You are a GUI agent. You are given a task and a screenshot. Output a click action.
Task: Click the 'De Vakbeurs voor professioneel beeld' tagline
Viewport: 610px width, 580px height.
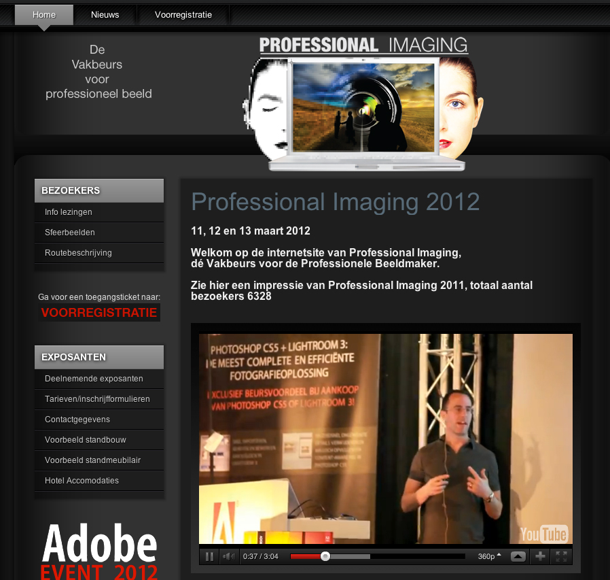coord(98,71)
